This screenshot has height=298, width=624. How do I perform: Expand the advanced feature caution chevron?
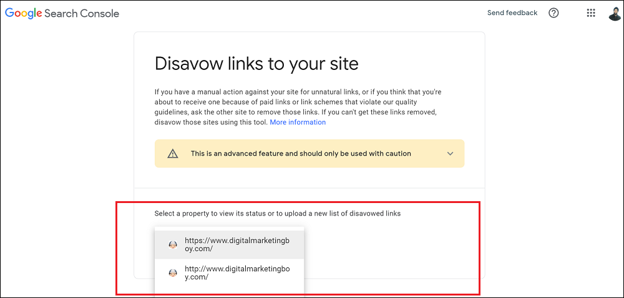[x=450, y=154]
